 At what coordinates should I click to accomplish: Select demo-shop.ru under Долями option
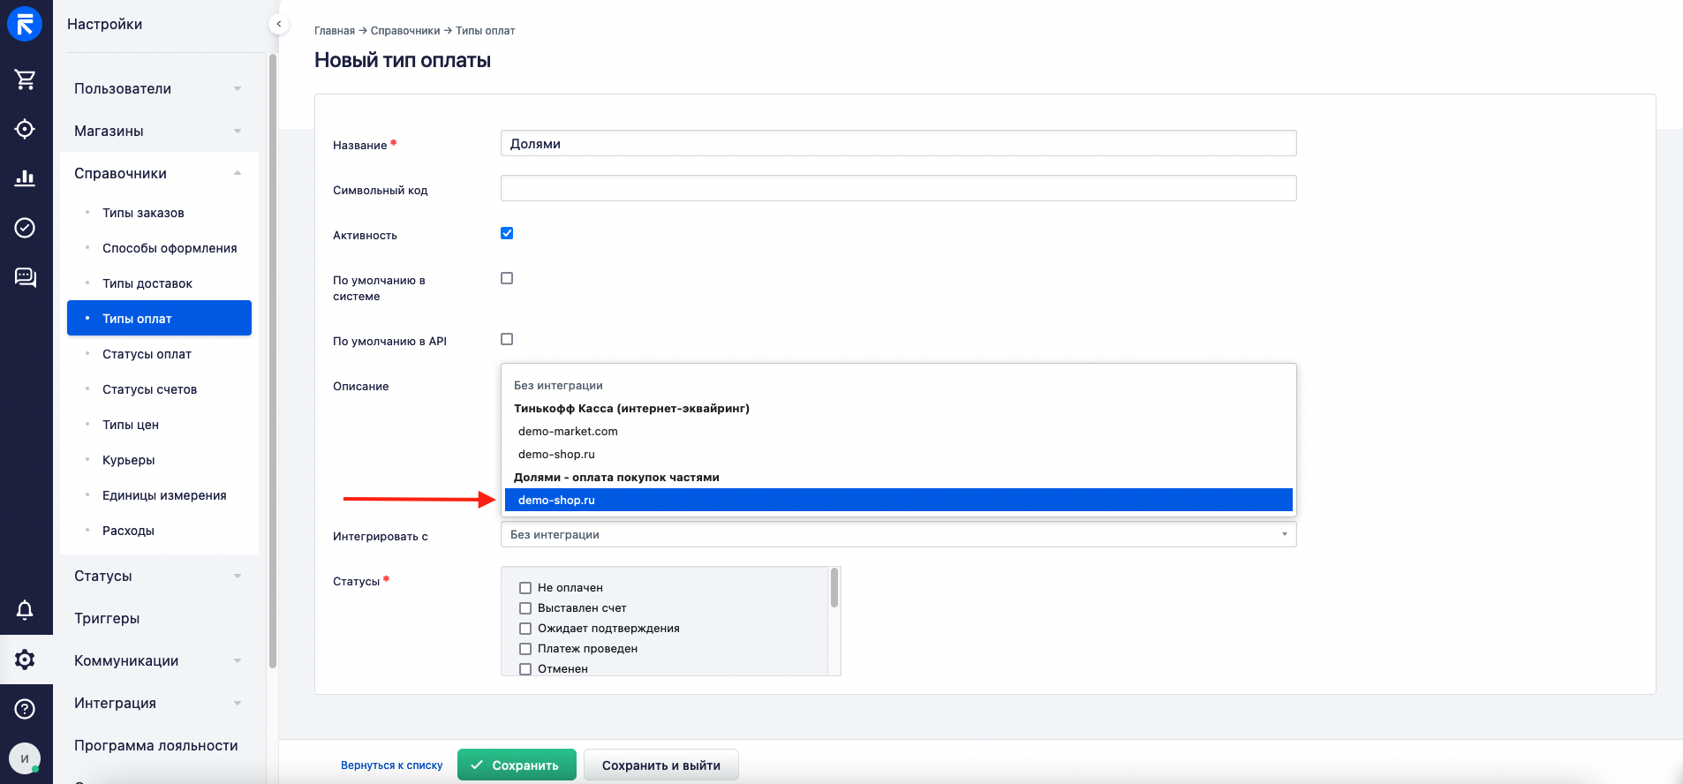898,500
